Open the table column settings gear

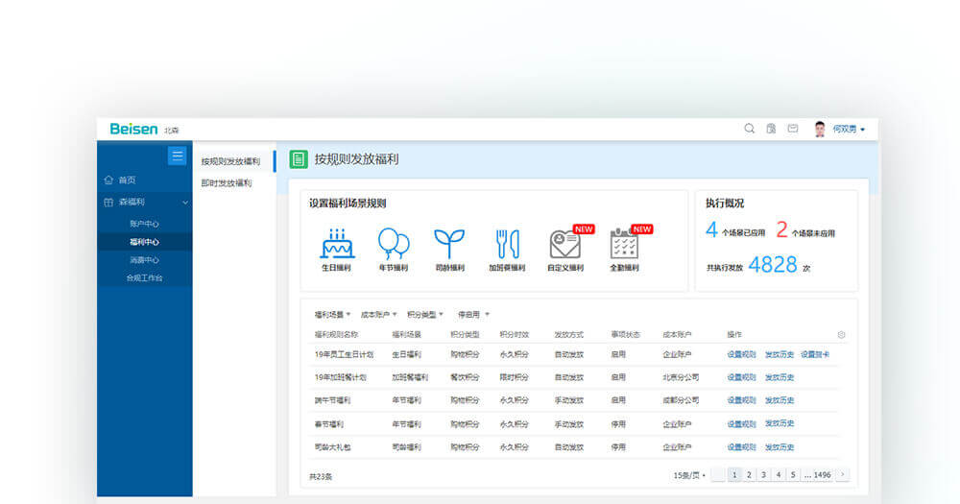[x=841, y=335]
